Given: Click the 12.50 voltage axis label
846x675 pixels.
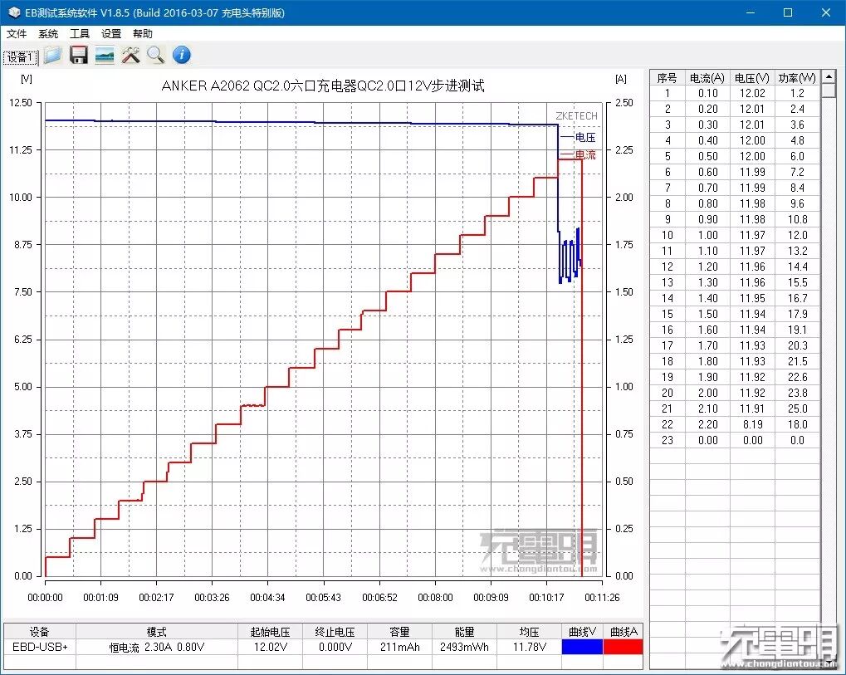Looking at the screenshot, I should (21, 102).
